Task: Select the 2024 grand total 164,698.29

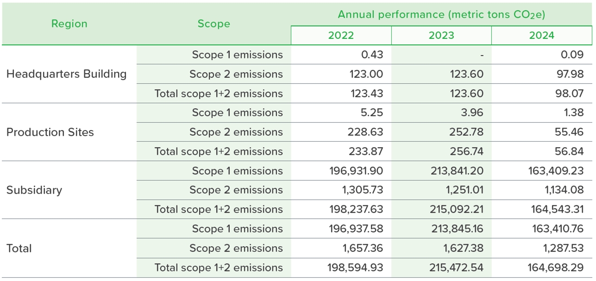Action: coord(556,268)
